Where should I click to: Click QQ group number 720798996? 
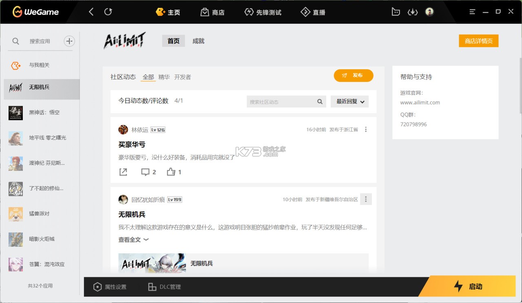point(414,124)
